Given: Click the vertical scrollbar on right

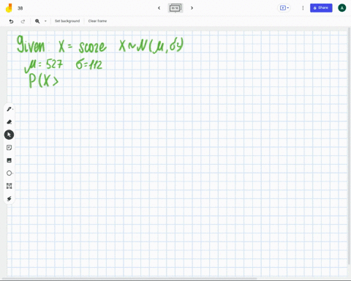Looking at the screenshot, I should click(x=350, y=146).
